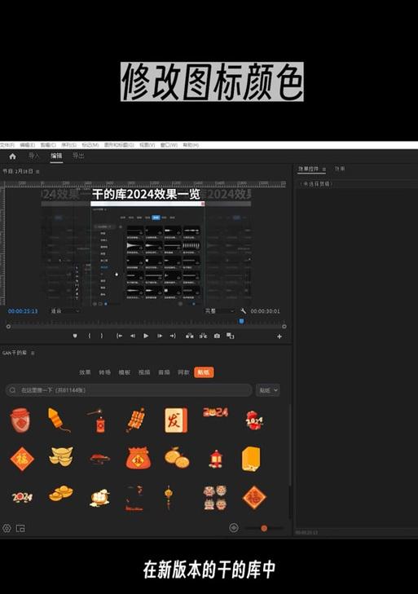This screenshot has height=594, width=418.
Task: Open the plugin settings gear icon
Action: pyautogui.click(x=7, y=528)
